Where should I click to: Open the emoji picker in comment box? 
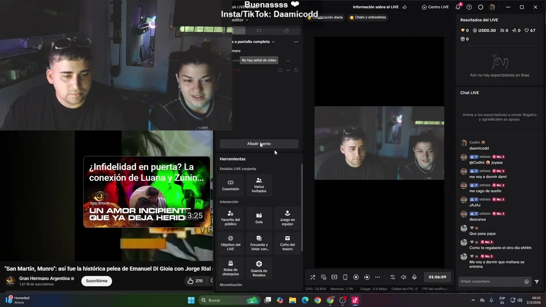(x=526, y=281)
